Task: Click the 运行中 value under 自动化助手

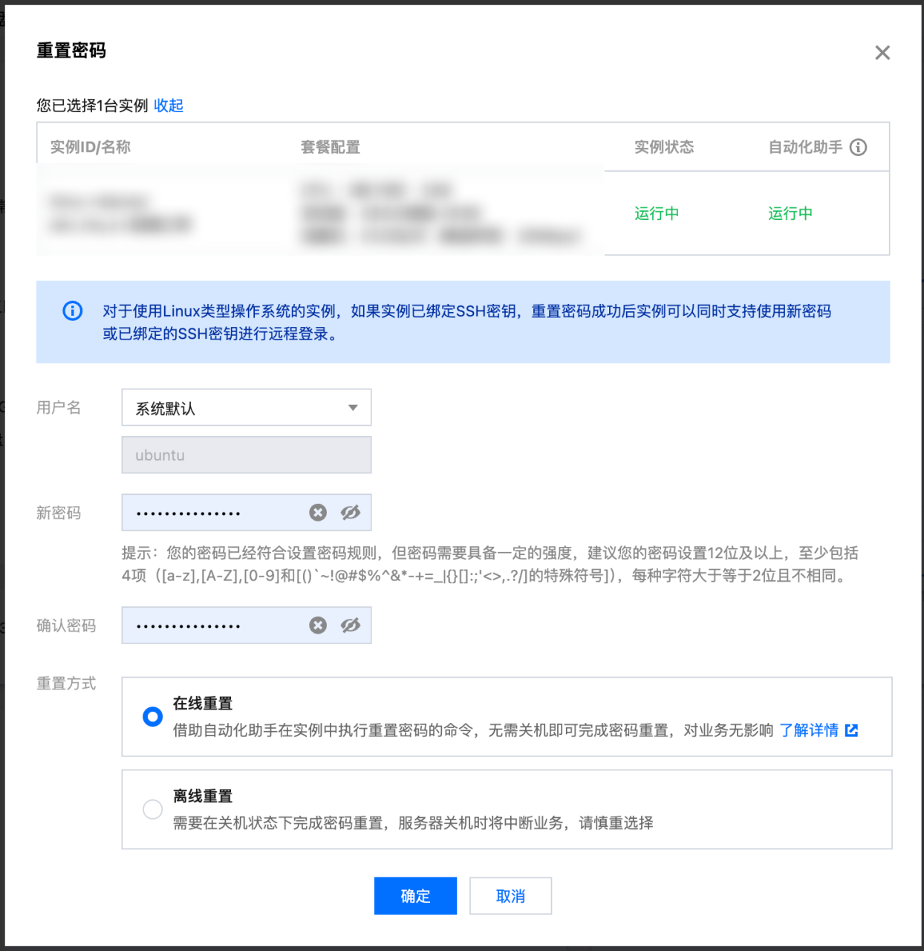Action: (x=790, y=213)
